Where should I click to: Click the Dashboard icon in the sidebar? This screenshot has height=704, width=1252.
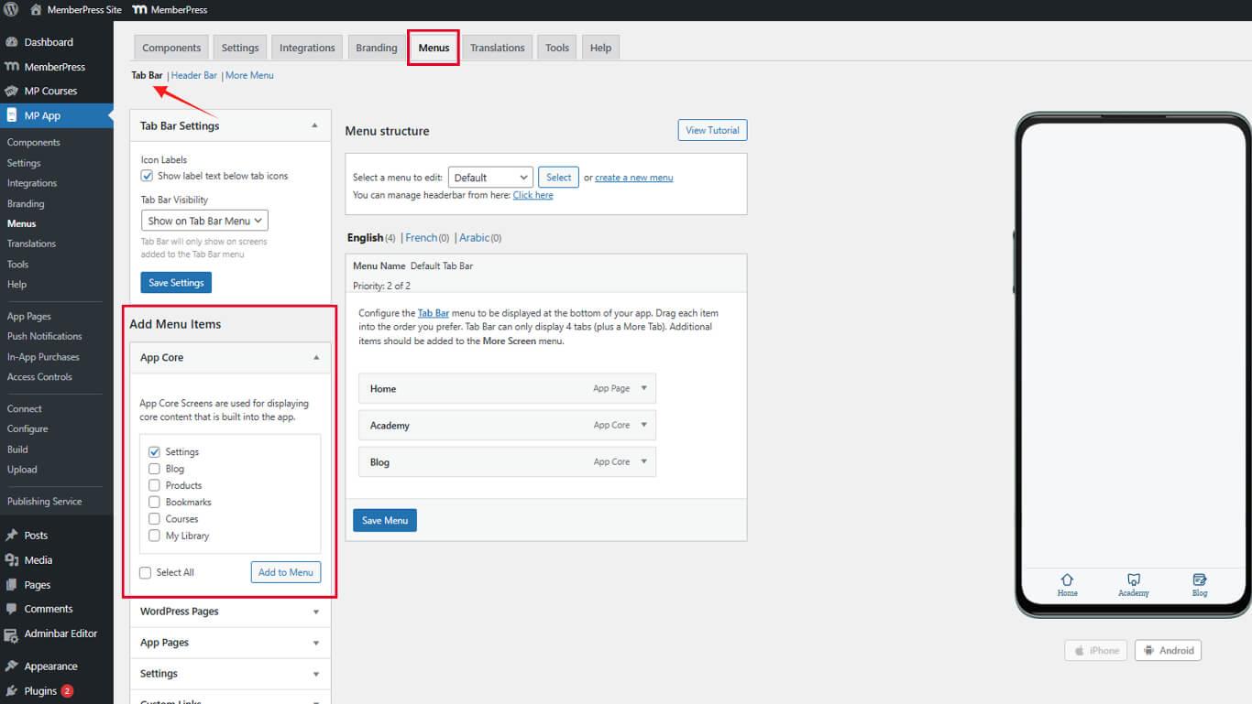point(12,42)
